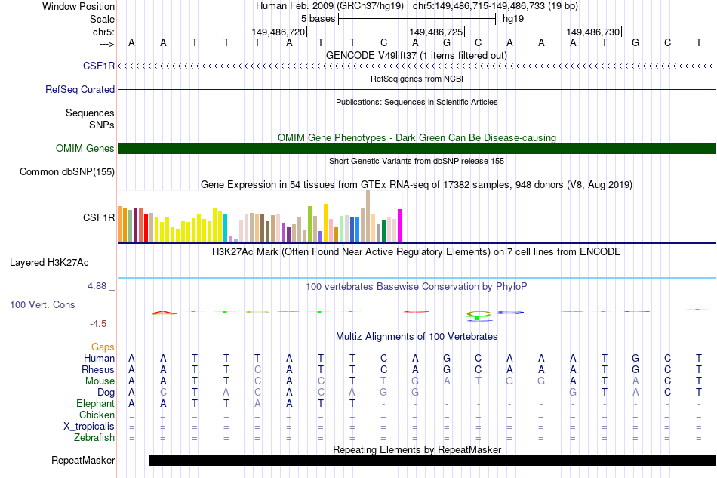Click the GTEx Gene Expression track title
Viewport: 717px width, 478px height.
[x=417, y=185]
